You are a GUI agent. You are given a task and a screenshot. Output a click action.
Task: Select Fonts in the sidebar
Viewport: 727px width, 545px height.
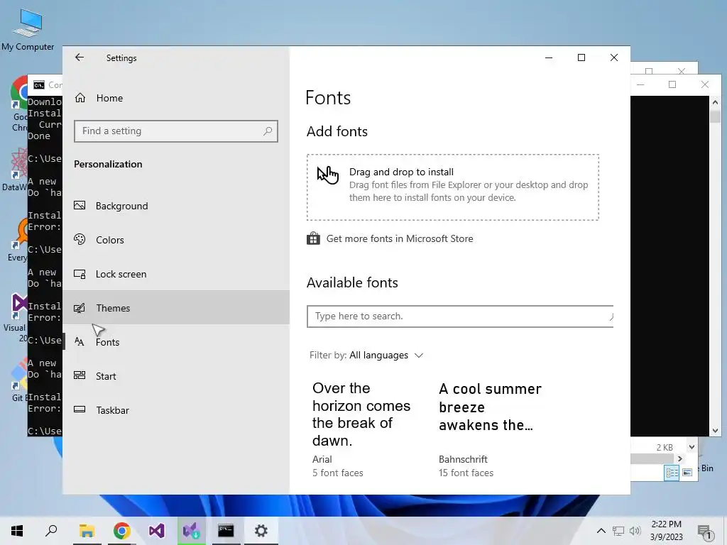(x=176, y=342)
